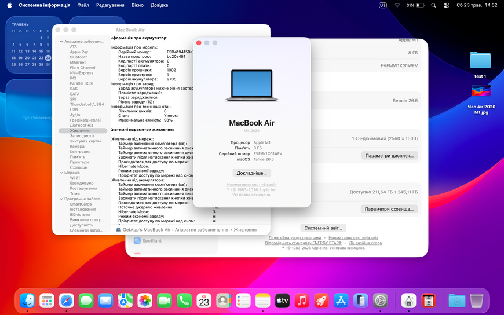Click day 23 in the calendar widget
The height and width of the screenshot is (315, 504).
[x=48, y=58]
